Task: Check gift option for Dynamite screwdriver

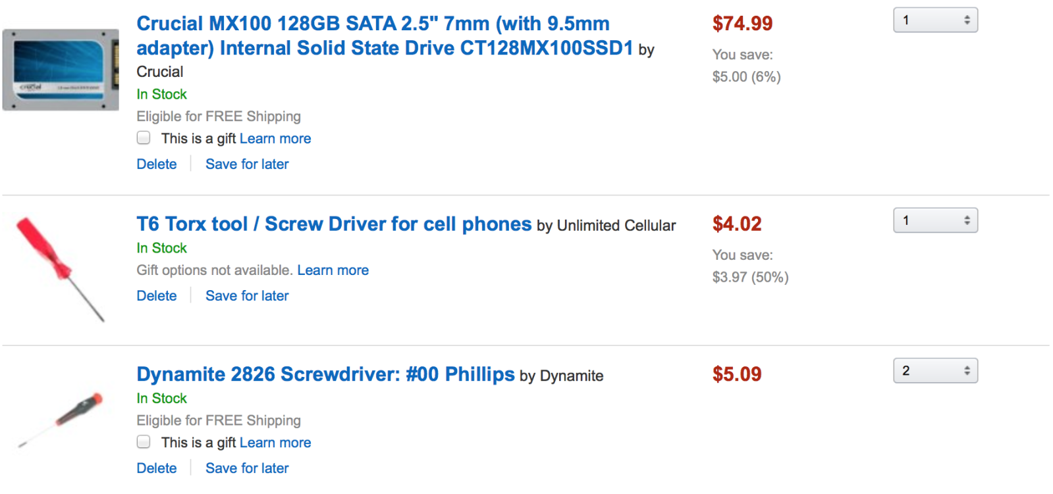Action: 144,442
